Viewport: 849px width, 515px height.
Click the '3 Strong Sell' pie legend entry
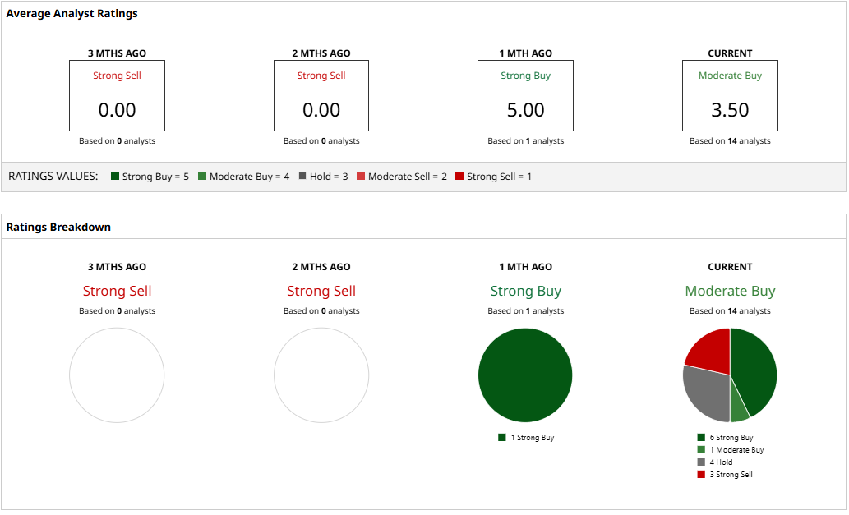(x=725, y=475)
